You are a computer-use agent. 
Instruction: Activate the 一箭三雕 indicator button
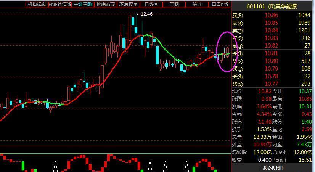pos(83,5)
